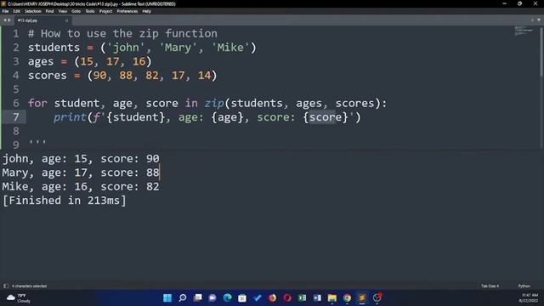This screenshot has height=306, width=544.
Task: Open the blue checkmark To Do app
Action: (x=257, y=297)
